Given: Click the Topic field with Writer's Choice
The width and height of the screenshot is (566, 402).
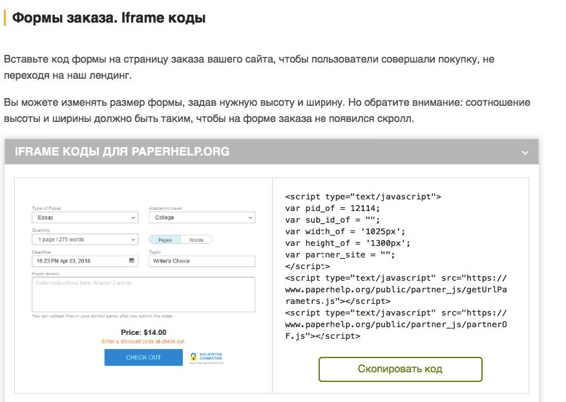Looking at the screenshot, I should (202, 261).
